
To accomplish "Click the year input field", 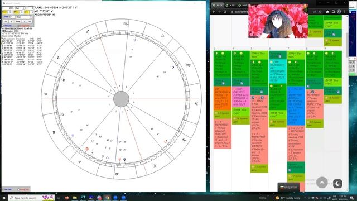I will pos(8,8).
